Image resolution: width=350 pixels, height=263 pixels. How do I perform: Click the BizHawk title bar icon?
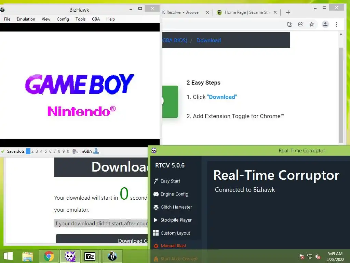pos(2,10)
